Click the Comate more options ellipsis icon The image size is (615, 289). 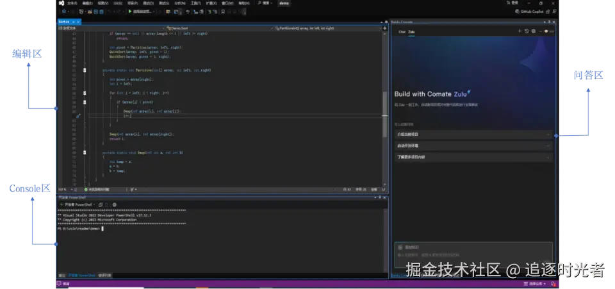click(x=540, y=31)
